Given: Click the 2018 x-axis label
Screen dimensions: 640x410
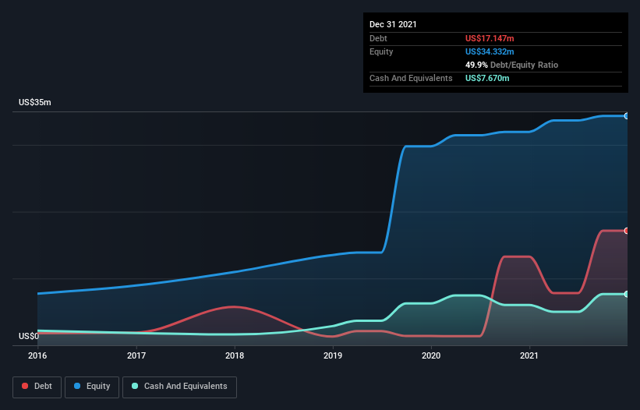Looking at the screenshot, I should [x=235, y=355].
